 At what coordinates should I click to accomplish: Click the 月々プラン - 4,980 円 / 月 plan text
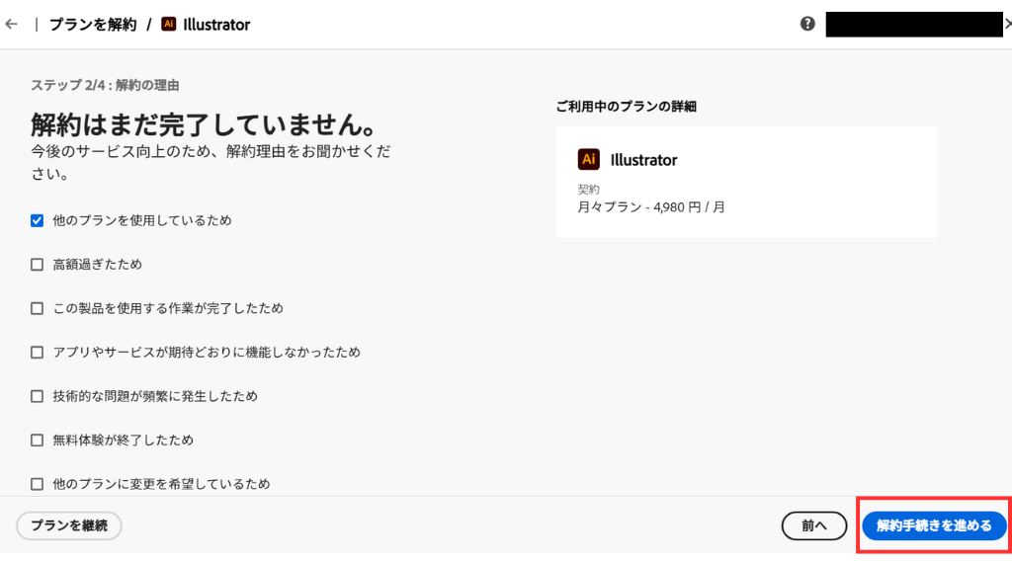[651, 207]
